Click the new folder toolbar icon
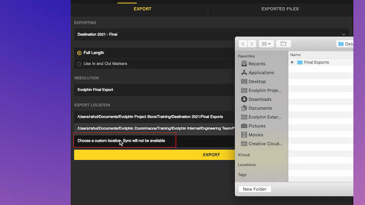The height and width of the screenshot is (205, 365). click(283, 44)
